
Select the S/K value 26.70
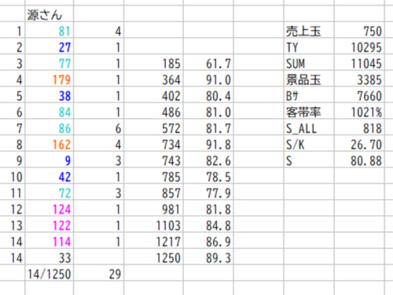359,143
